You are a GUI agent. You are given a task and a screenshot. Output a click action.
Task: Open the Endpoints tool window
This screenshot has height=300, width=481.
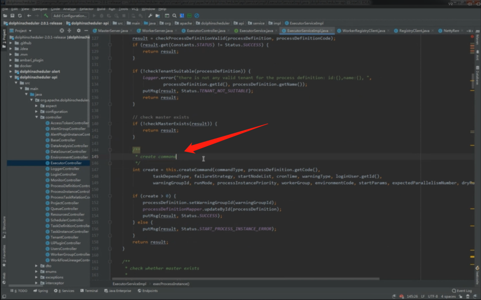[147, 291]
